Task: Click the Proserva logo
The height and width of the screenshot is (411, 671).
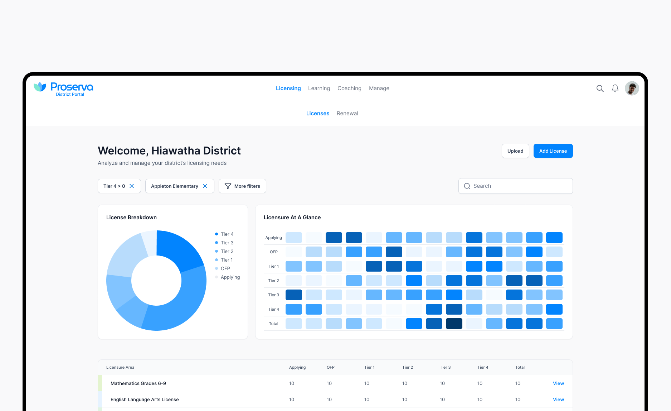Action: (63, 89)
